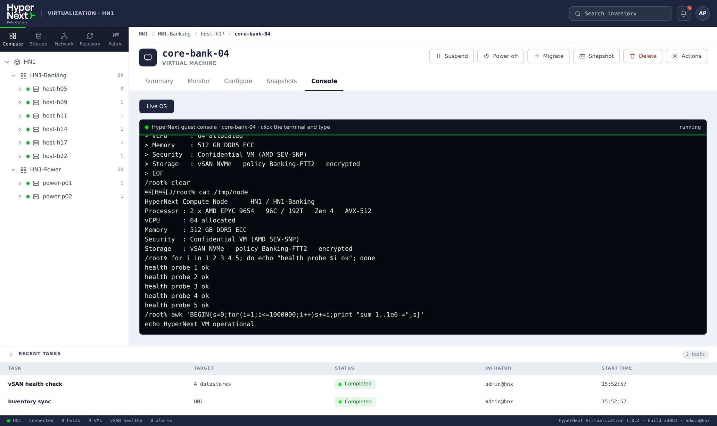Switch to the Summary tab

[x=159, y=81]
